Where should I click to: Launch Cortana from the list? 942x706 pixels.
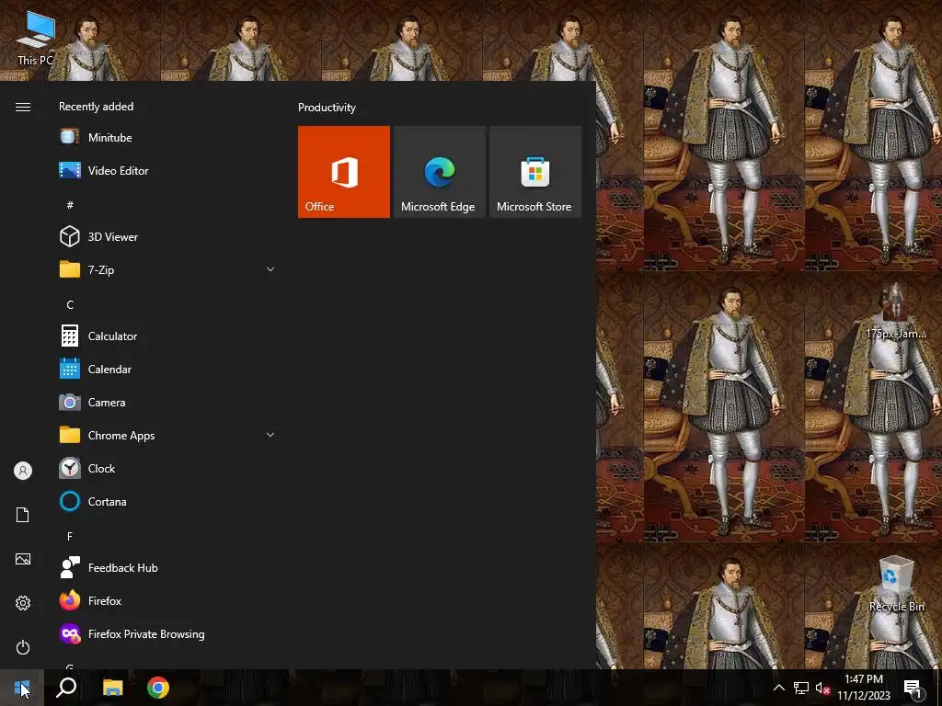point(167,501)
